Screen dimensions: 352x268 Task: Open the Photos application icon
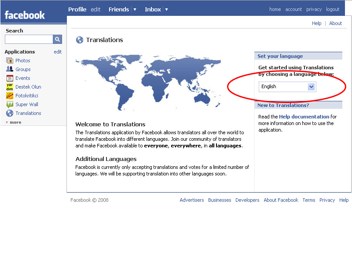click(10, 61)
